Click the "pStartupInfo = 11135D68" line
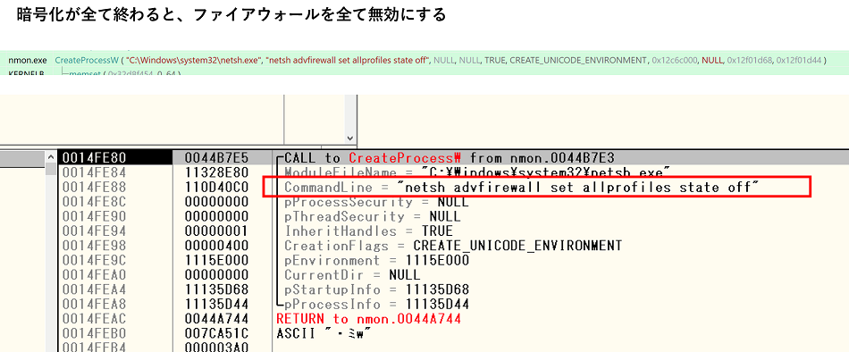The height and width of the screenshot is (352, 849). pos(376,289)
